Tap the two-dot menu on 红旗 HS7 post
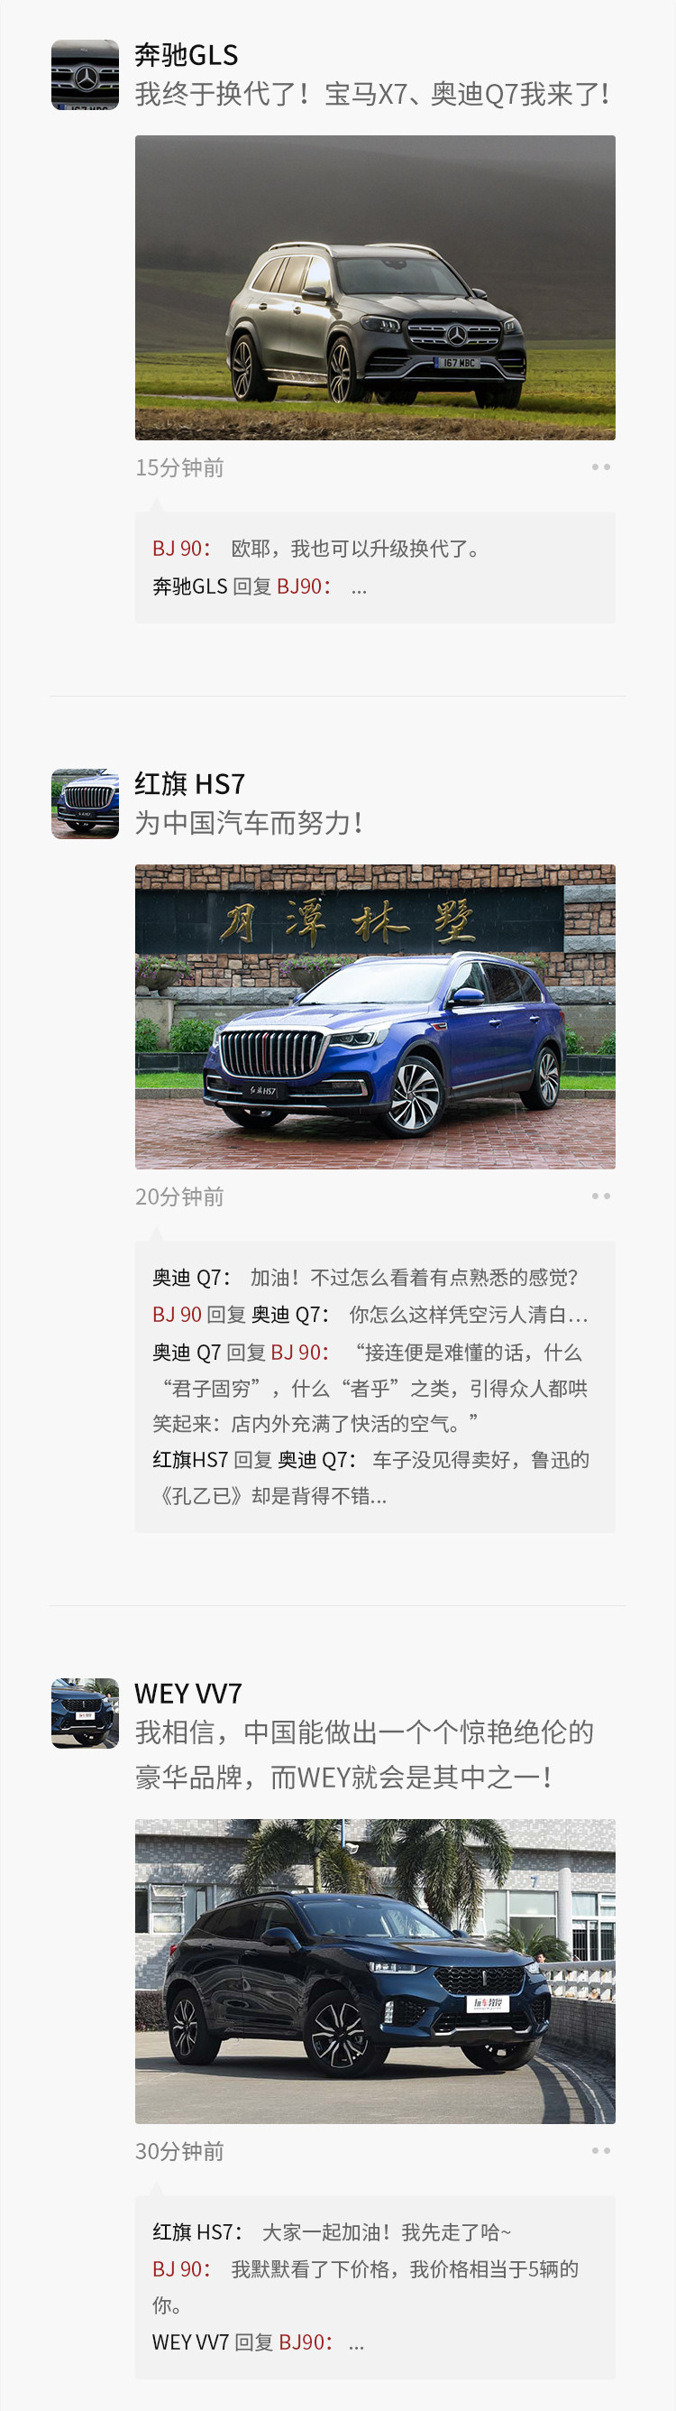This screenshot has width=676, height=2411. [x=600, y=1196]
